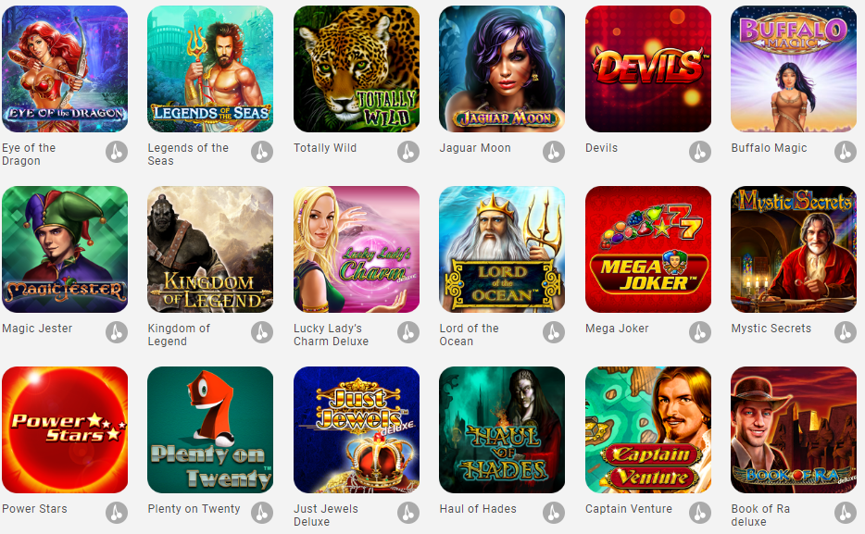Open the Plenty on Twenty game thumbnail
The height and width of the screenshot is (534, 865).
pos(210,429)
